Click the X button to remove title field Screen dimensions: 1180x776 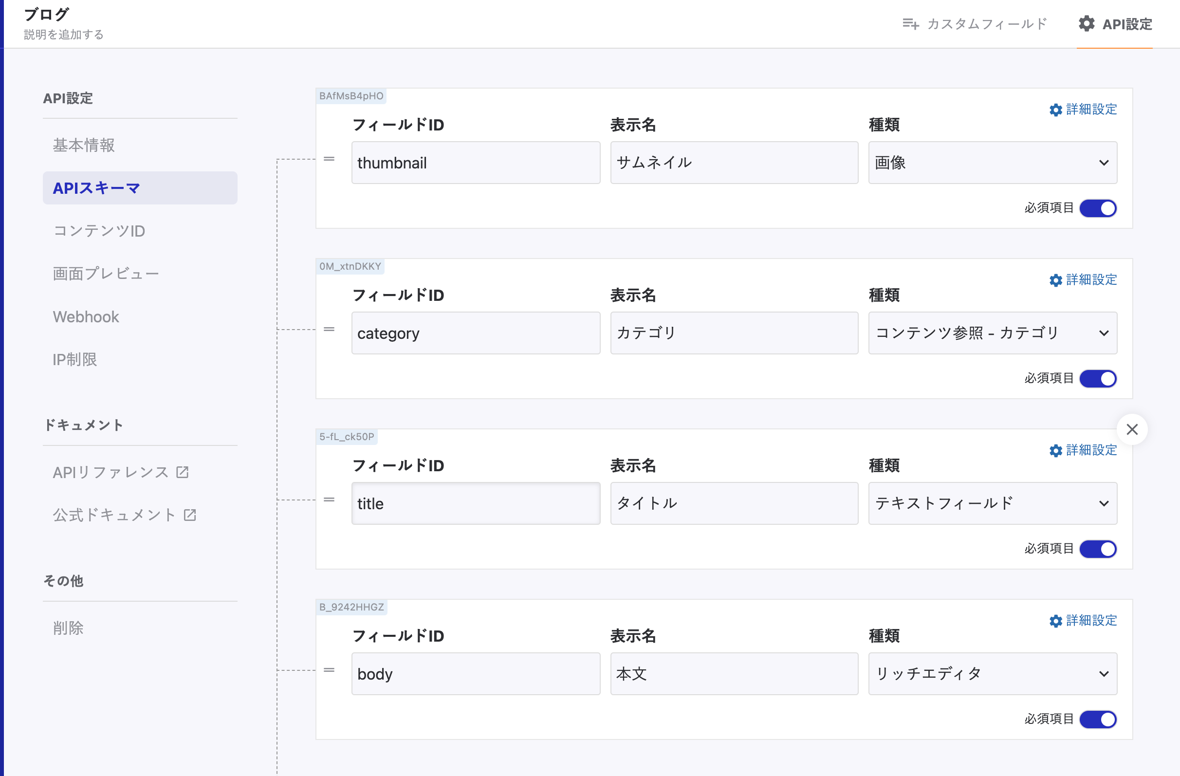(x=1132, y=429)
